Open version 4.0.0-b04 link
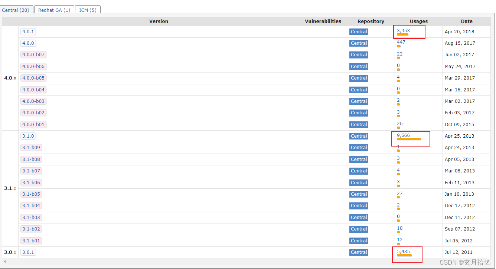 pyautogui.click(x=33, y=90)
